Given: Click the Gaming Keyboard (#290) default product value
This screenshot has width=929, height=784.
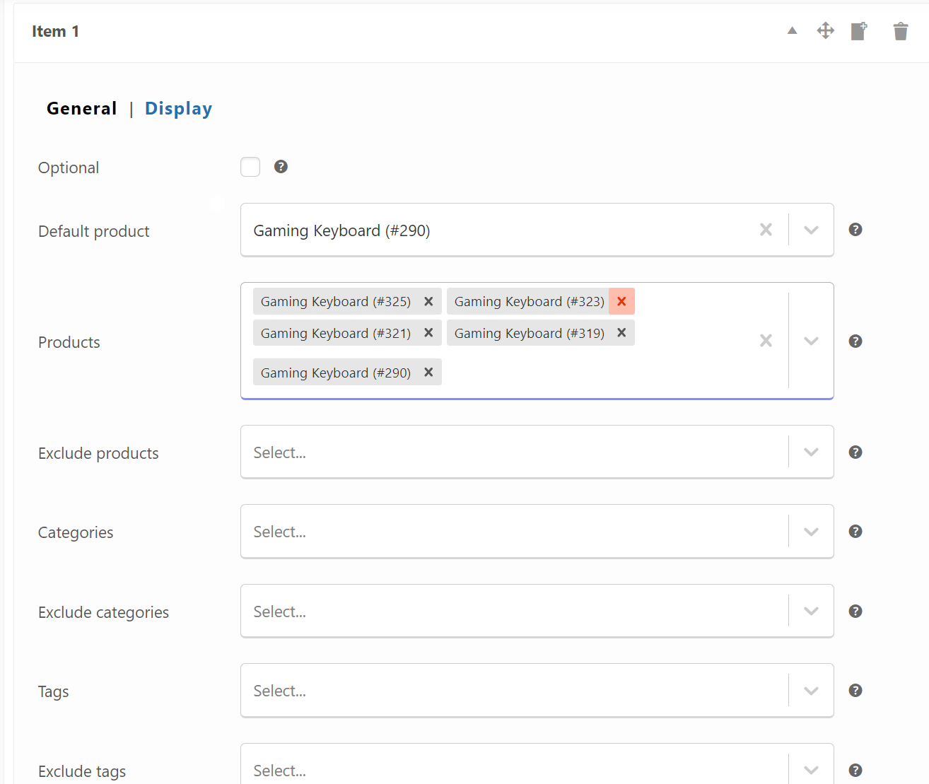Looking at the screenshot, I should click(341, 230).
